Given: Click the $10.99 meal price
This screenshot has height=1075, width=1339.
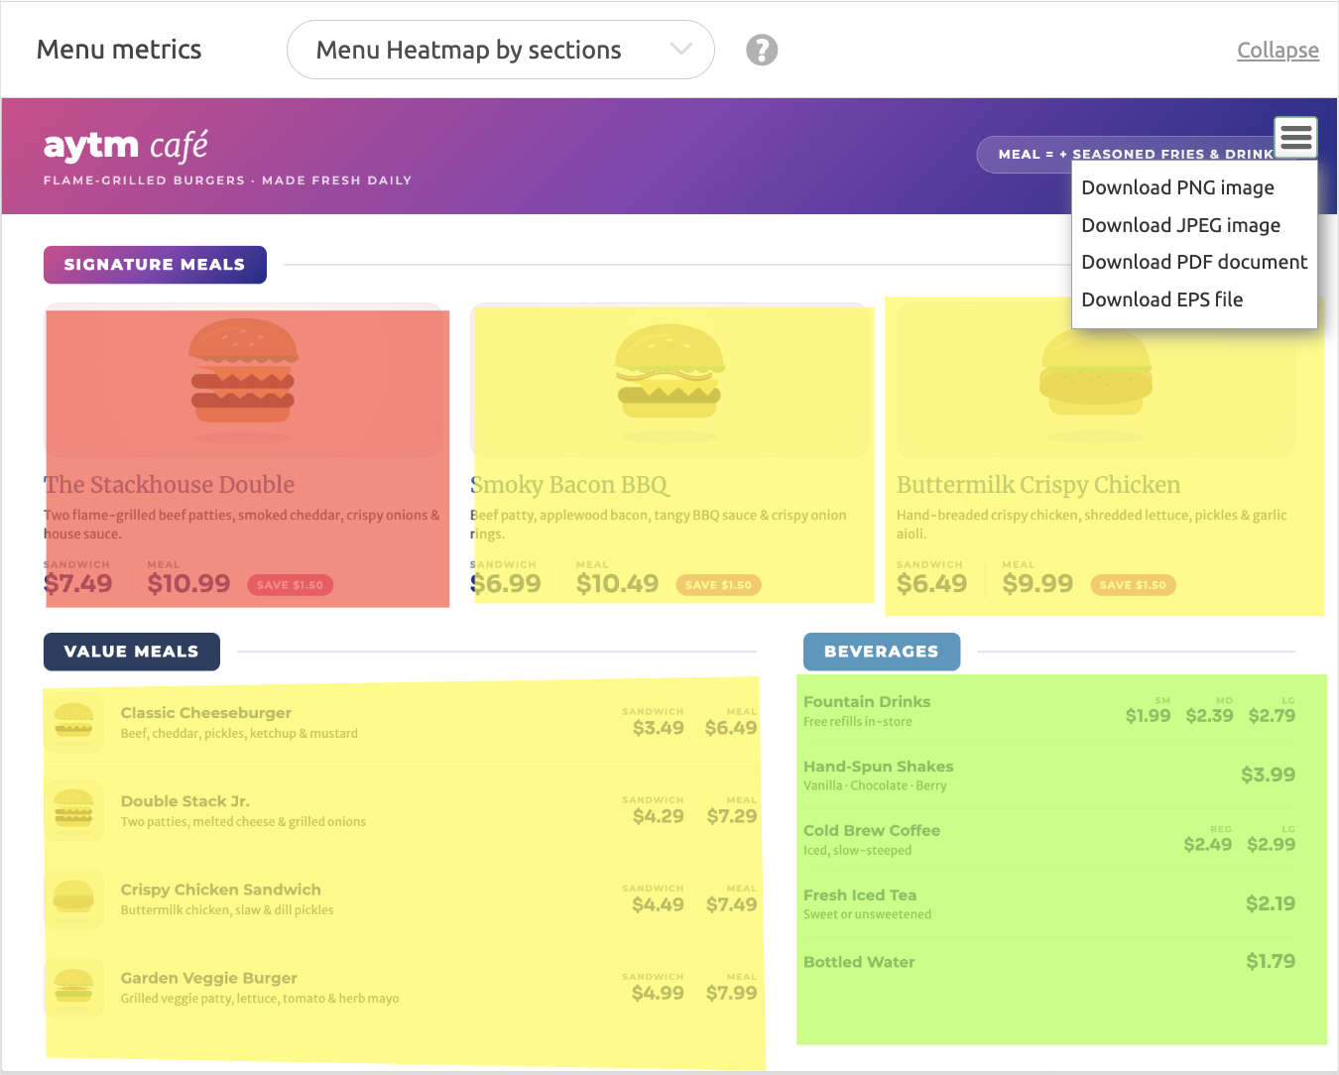Looking at the screenshot, I should pyautogui.click(x=188, y=584).
